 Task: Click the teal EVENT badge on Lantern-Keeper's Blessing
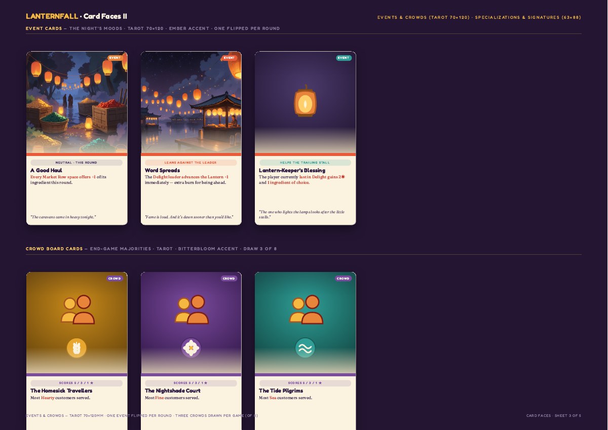tap(344, 58)
